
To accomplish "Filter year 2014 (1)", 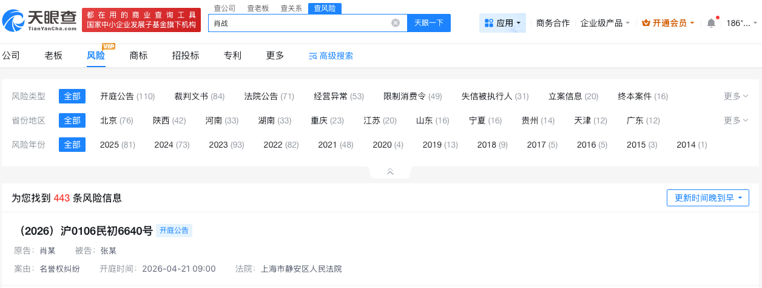I will [692, 145].
